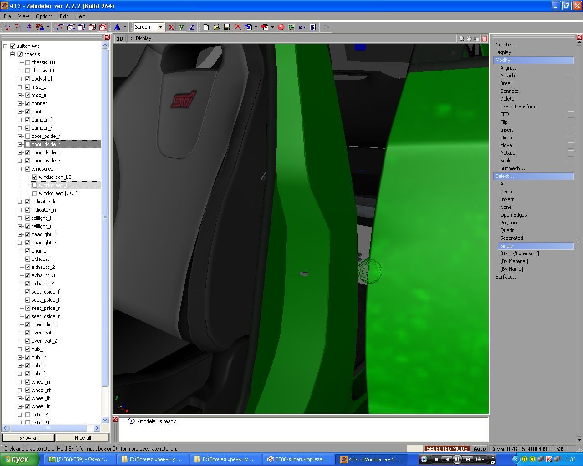Screen dimensions: 583x466
Task: Click the import icon with blue arrow
Action: point(248,27)
